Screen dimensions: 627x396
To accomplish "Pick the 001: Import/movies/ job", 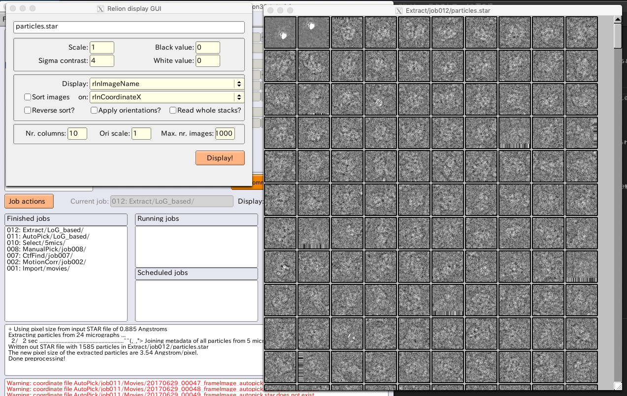I will point(38,269).
